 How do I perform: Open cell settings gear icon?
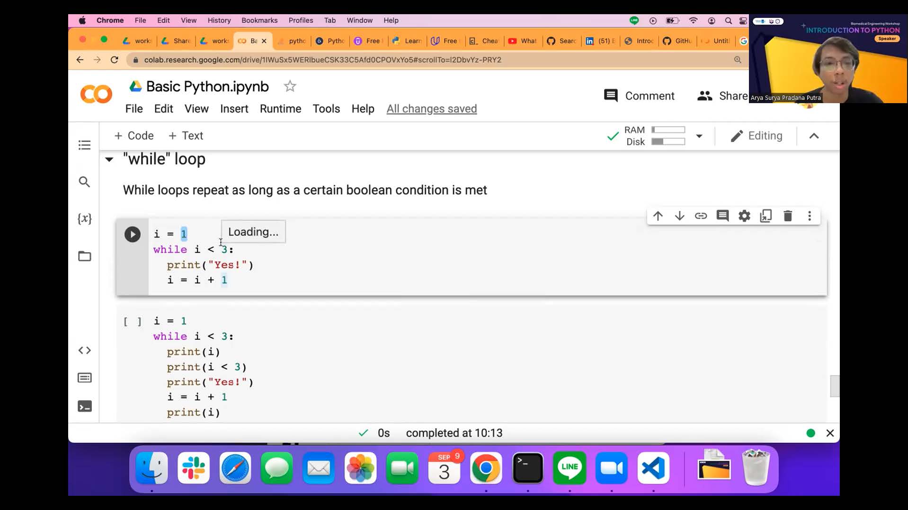click(744, 216)
